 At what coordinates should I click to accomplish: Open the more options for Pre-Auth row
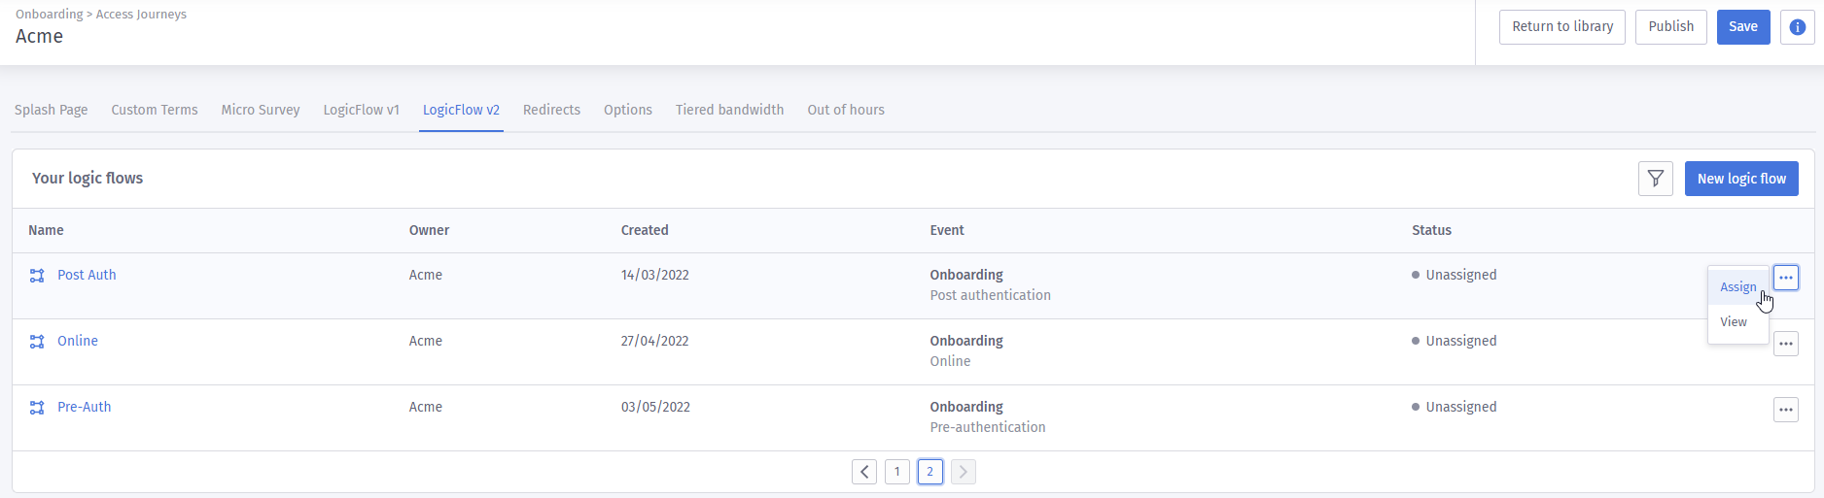pyautogui.click(x=1785, y=410)
